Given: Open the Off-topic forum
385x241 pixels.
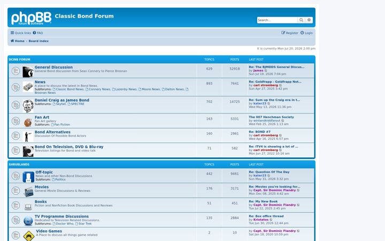Looking at the screenshot, I should point(44,172).
